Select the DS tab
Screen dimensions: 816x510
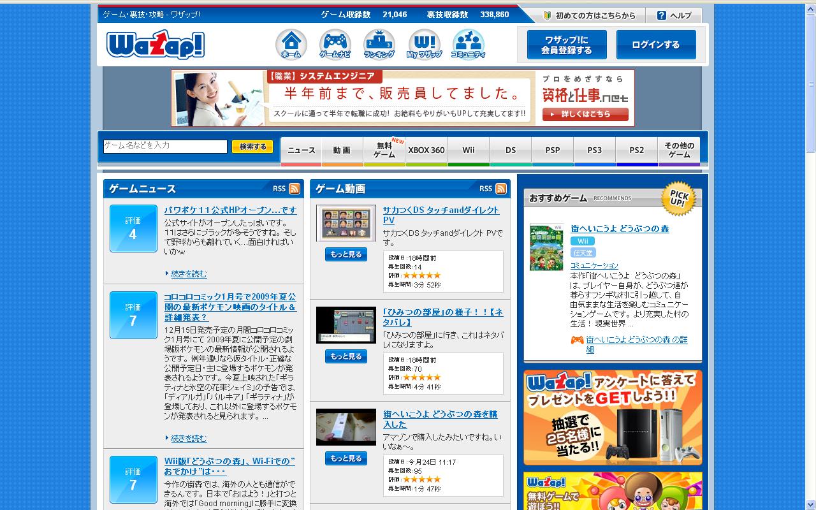[x=511, y=151]
